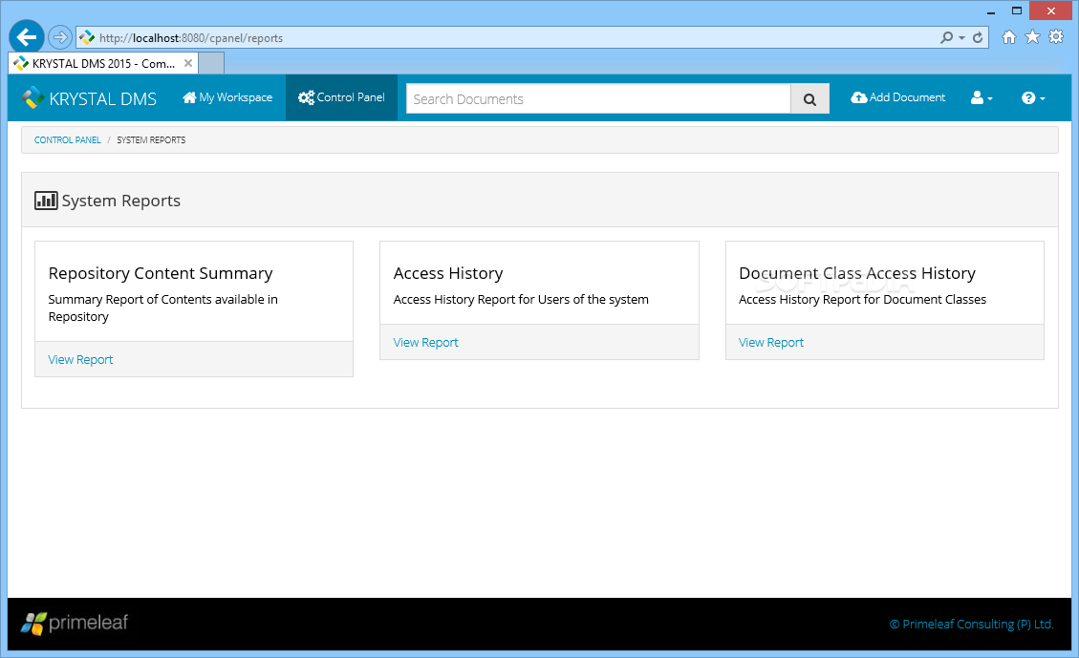The image size is (1079, 658).
Task: Click the site favicon in address bar
Action: 87,38
